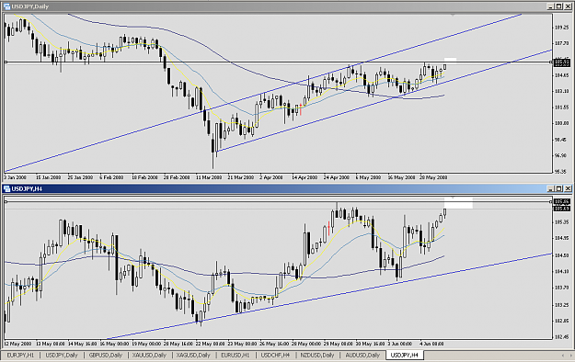This screenshot has height=362, width=575.
Task: Click the "19 May 00:00" time label
Action: click(147, 344)
